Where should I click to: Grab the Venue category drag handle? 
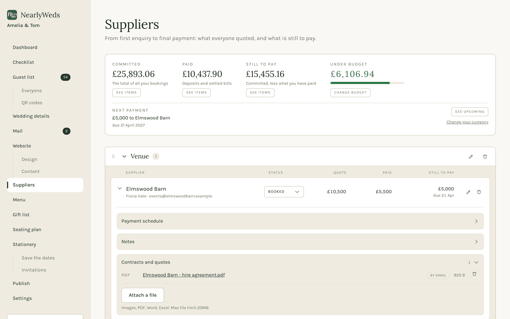pos(113,156)
